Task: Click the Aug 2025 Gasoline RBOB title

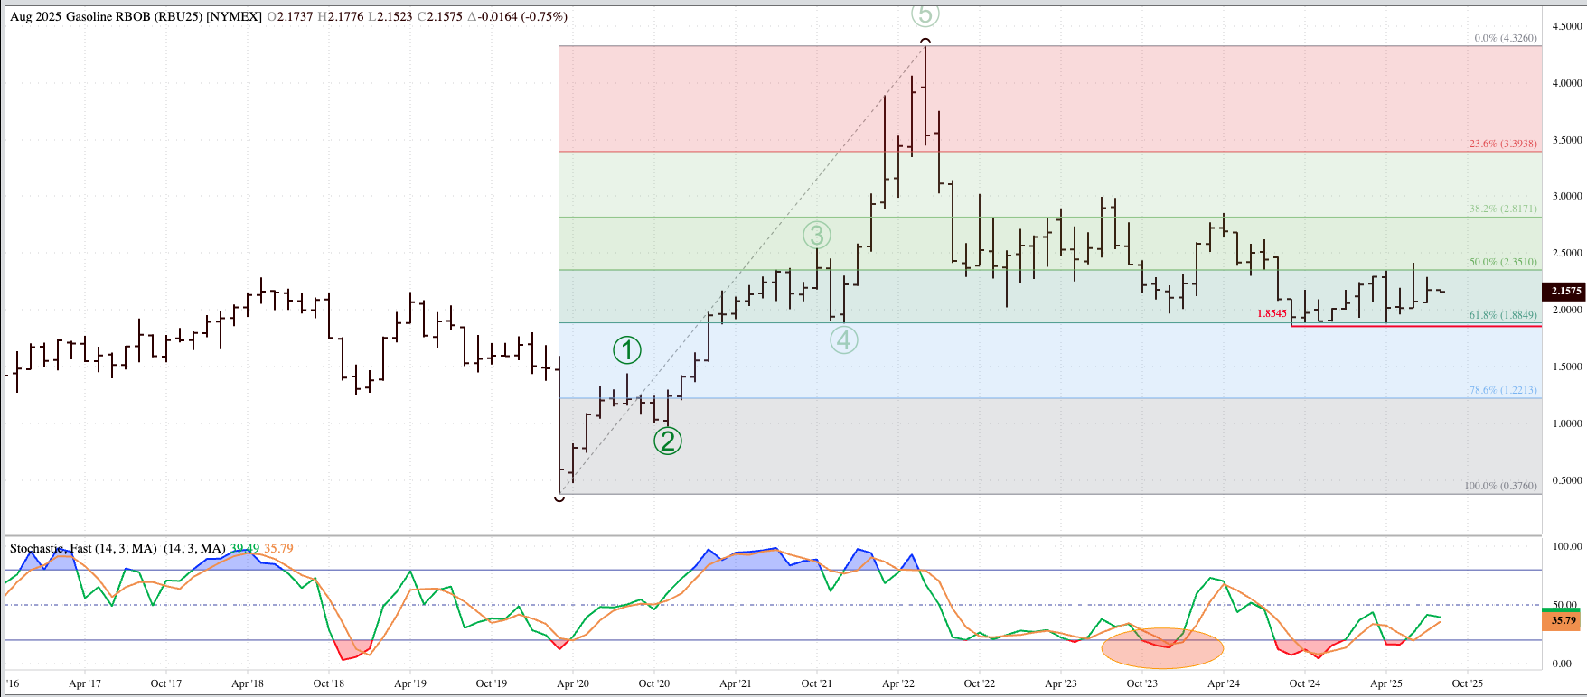Action: coord(136,17)
